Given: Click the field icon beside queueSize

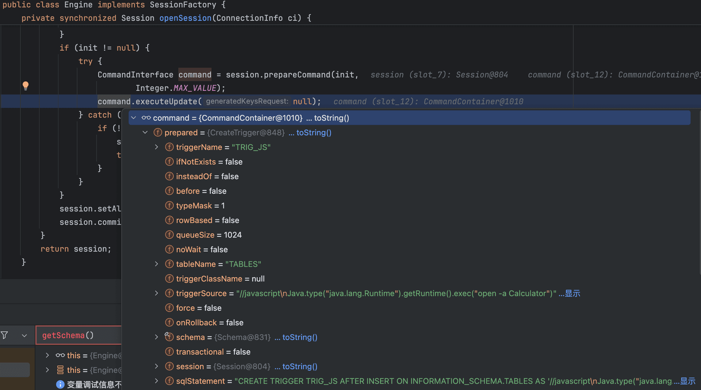Looking at the screenshot, I should click(169, 235).
